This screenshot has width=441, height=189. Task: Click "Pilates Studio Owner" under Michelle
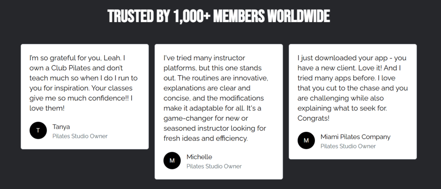pyautogui.click(x=214, y=166)
